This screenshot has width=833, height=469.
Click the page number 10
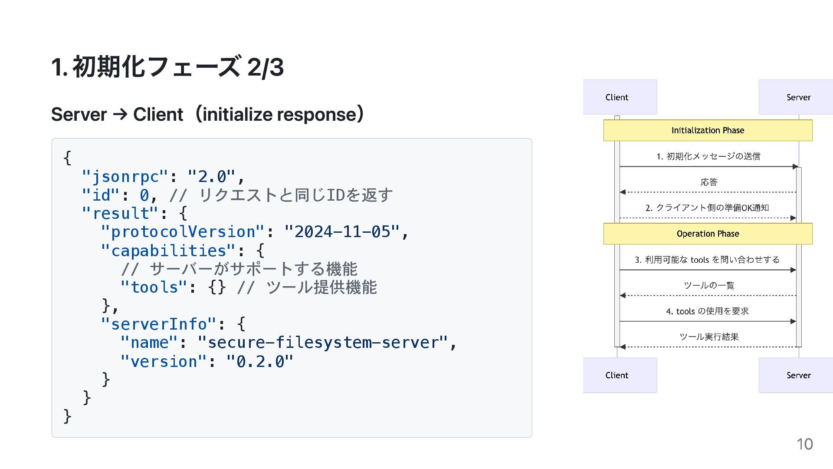(804, 444)
